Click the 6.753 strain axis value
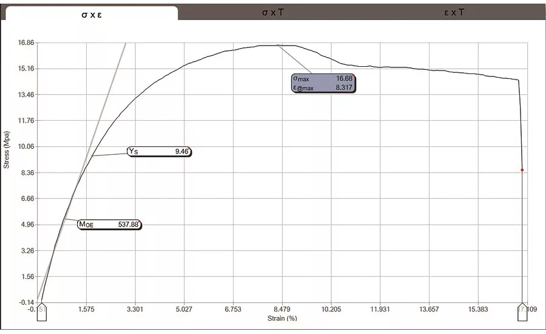Screen dimensions: 546x334 (233, 309)
